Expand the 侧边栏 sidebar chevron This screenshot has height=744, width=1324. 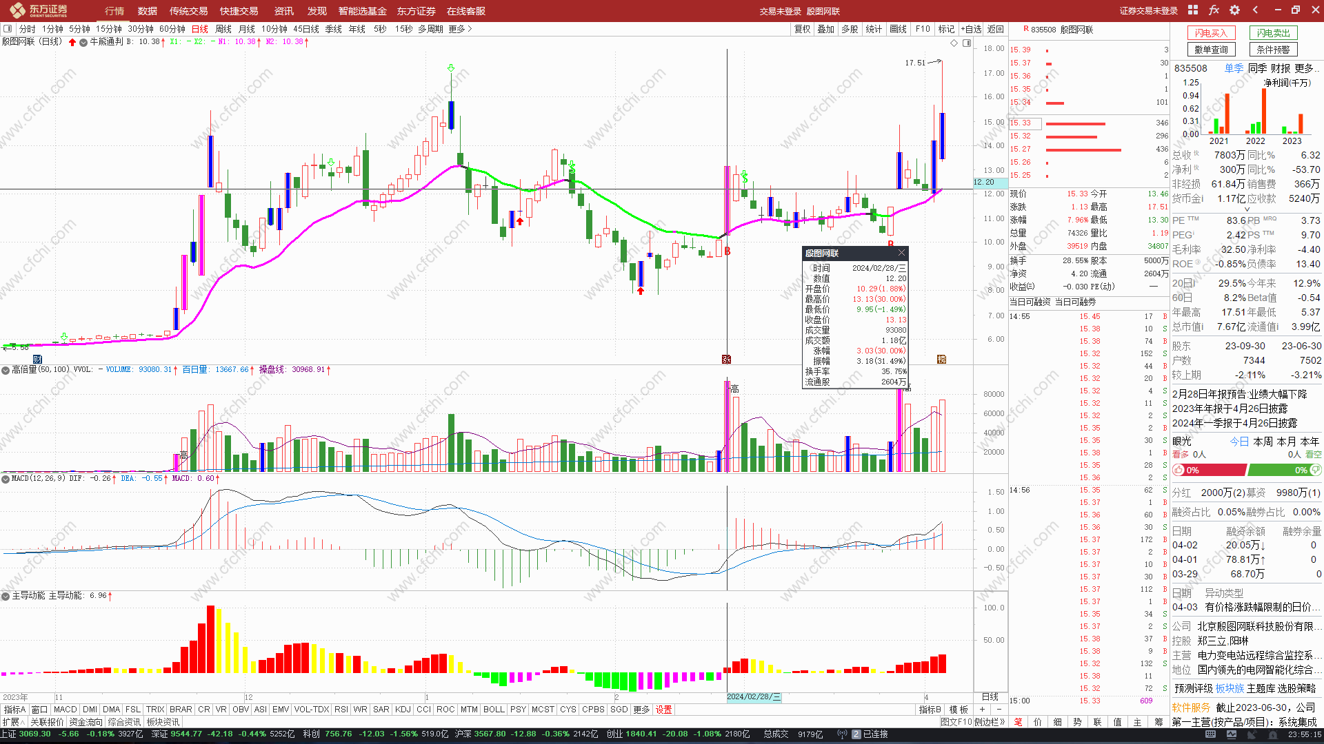[1003, 722]
